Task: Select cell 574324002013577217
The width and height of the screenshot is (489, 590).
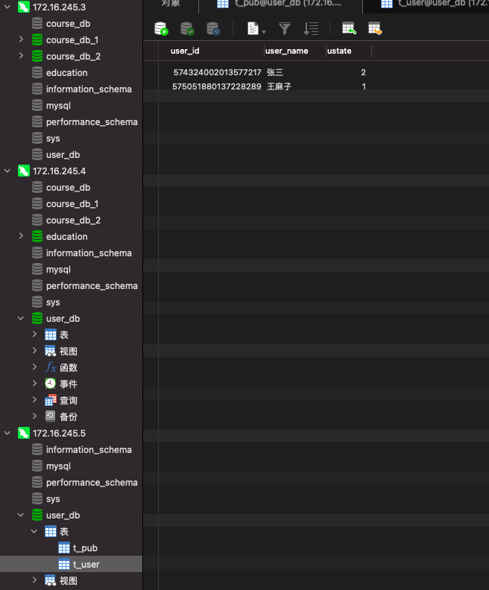Action: pyautogui.click(x=217, y=72)
